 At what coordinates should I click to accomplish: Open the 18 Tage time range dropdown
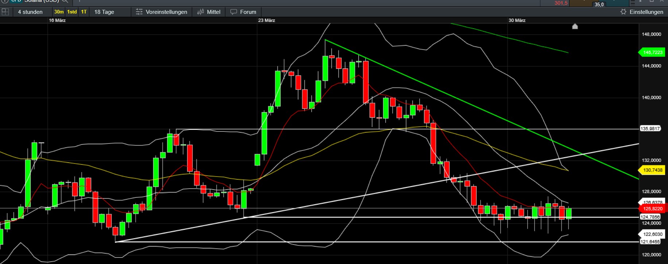tap(109, 12)
